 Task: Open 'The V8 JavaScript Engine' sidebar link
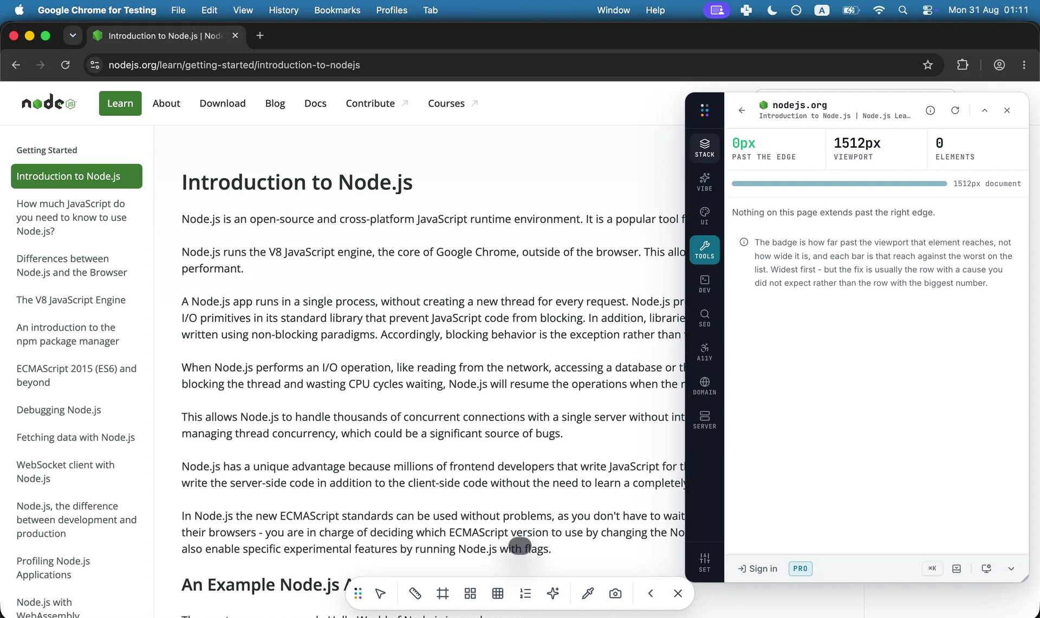[x=71, y=300]
